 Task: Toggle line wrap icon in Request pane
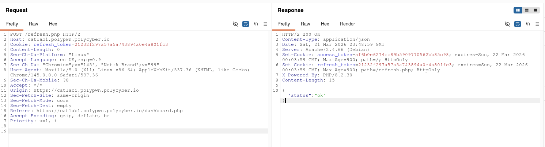point(246,24)
